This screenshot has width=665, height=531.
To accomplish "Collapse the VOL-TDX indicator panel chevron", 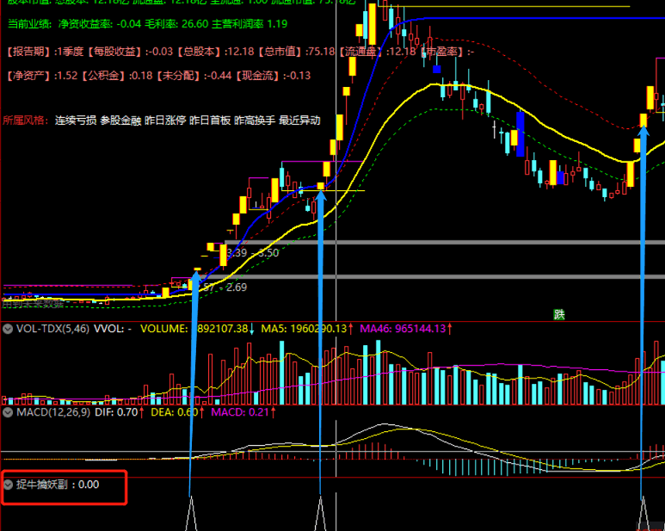I will [x=8, y=329].
